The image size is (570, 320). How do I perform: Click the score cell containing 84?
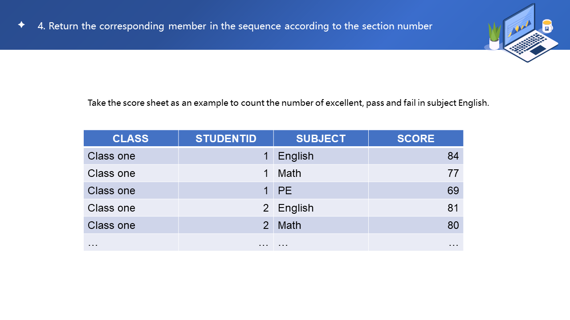[x=415, y=156]
